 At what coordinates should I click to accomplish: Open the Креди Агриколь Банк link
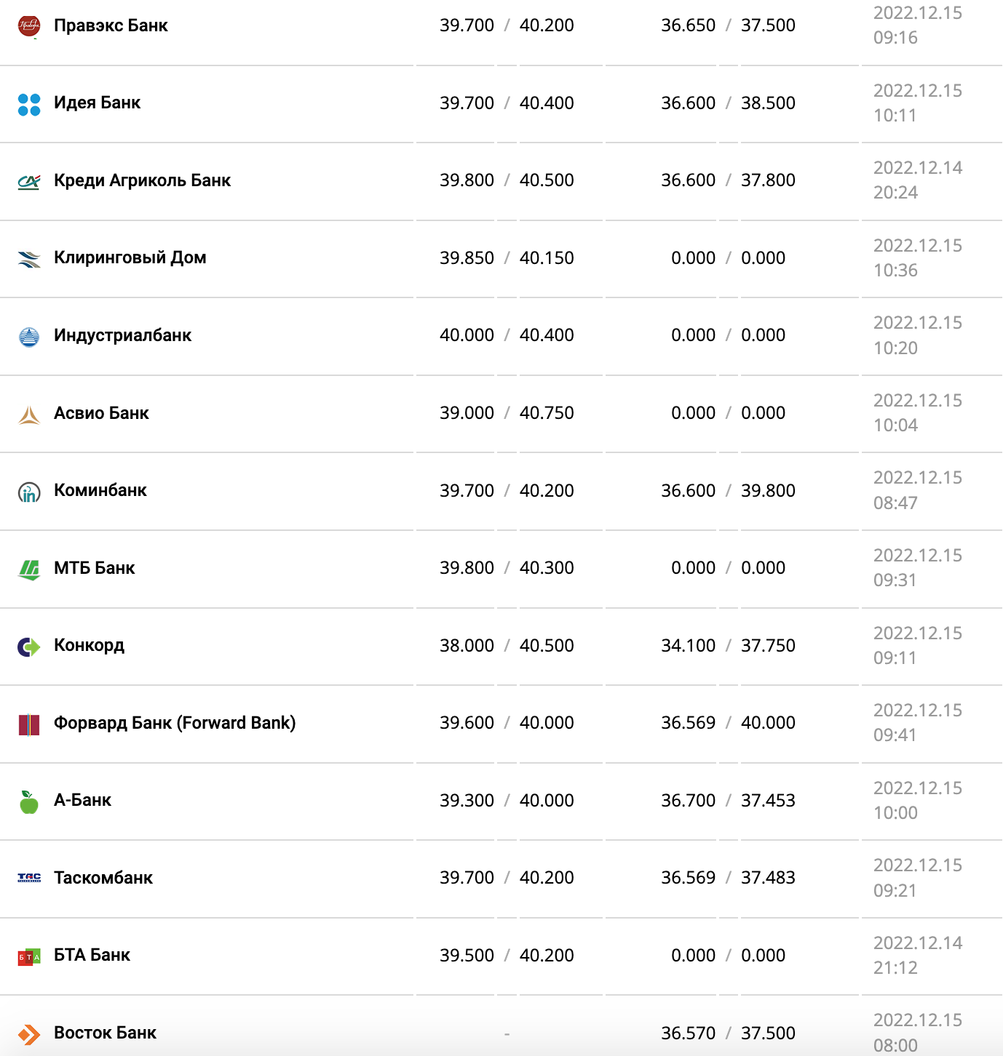pos(142,180)
